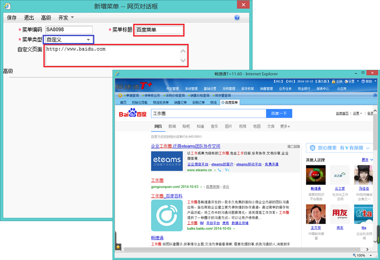
Task: Click 保存 in the dialog toolbar
Action: (12, 17)
